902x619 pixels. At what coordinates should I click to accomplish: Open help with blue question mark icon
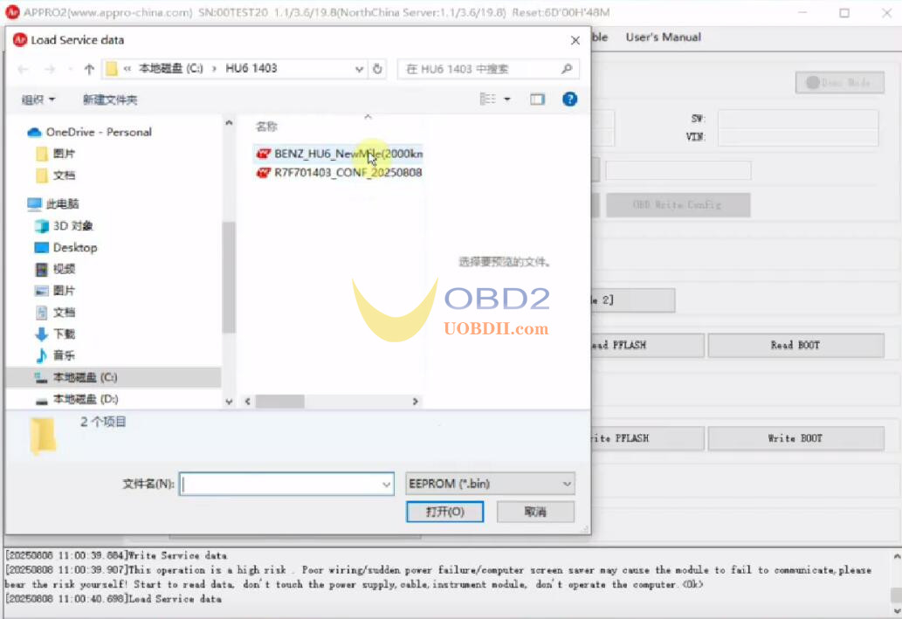point(569,100)
